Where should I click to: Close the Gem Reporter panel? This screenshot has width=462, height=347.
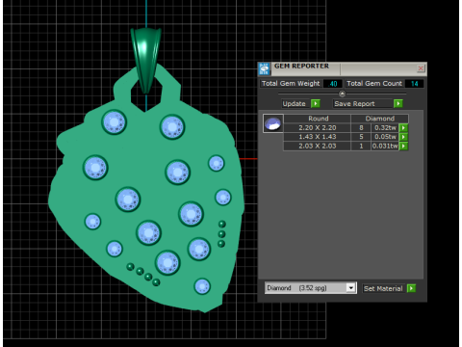point(421,68)
